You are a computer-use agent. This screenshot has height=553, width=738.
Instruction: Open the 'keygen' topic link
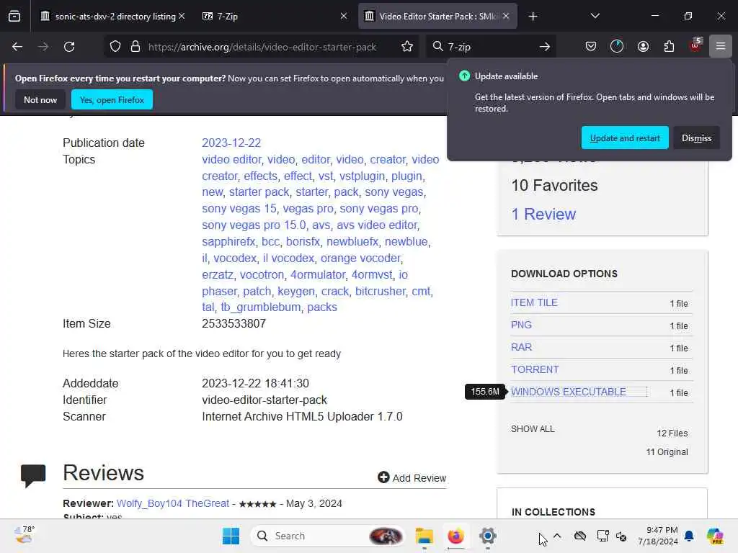[296, 291]
